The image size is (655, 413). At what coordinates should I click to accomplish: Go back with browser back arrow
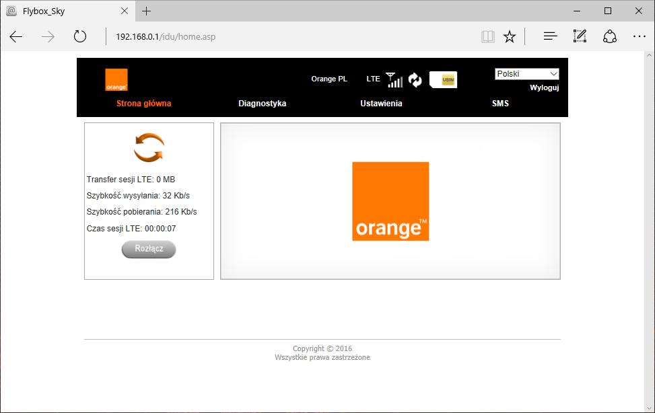(16, 37)
